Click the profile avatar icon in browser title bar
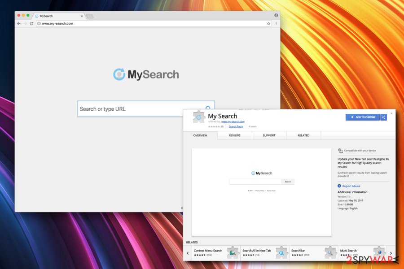The image size is (404, 269). (x=276, y=15)
